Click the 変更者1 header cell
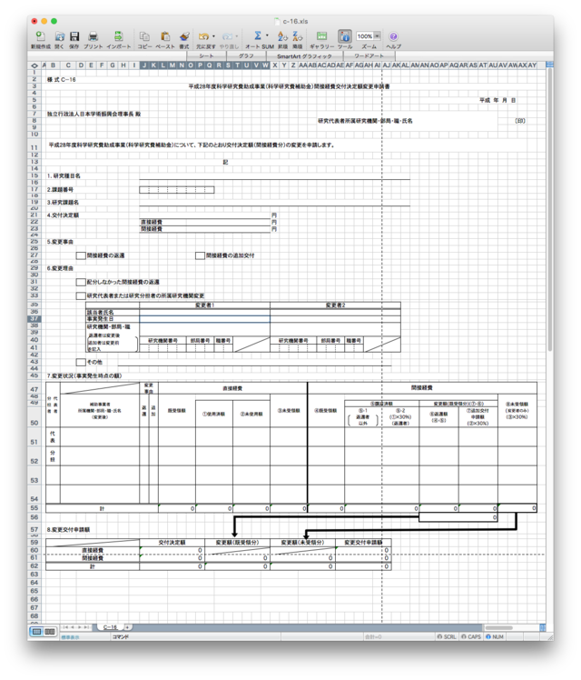The width and height of the screenshot is (581, 680). pyautogui.click(x=204, y=305)
